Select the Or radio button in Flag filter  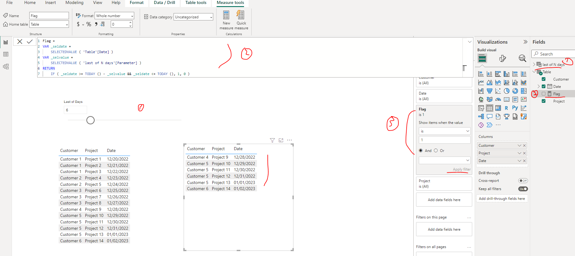pyautogui.click(x=436, y=151)
